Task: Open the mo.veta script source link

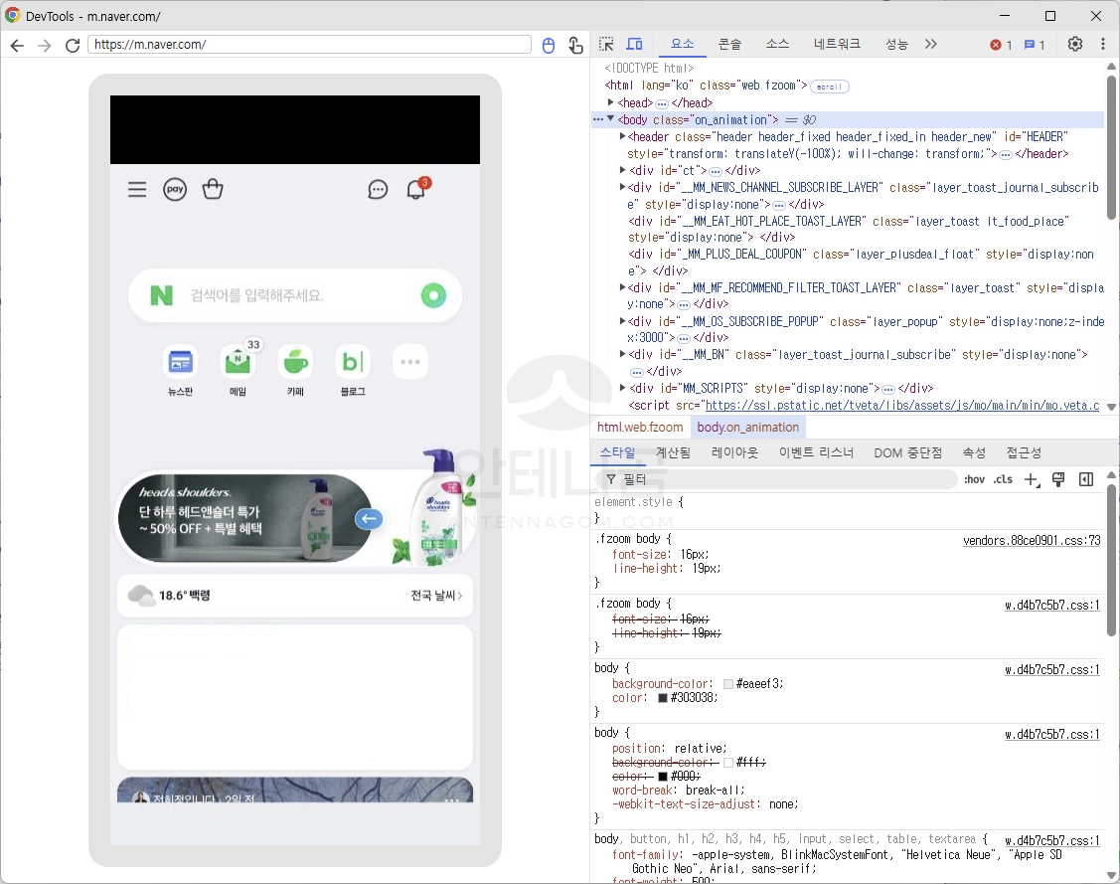Action: point(902,405)
